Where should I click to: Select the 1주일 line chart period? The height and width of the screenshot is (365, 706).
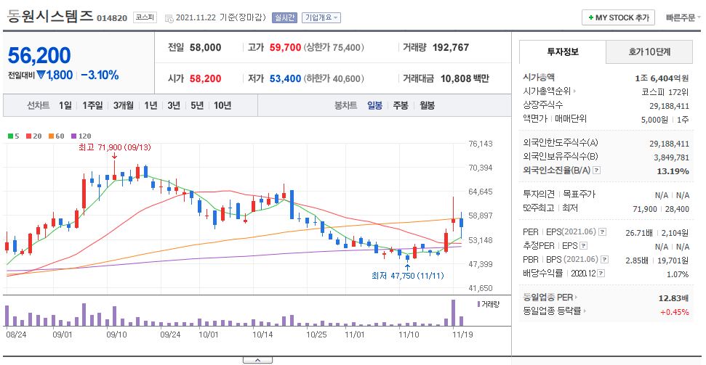click(92, 106)
